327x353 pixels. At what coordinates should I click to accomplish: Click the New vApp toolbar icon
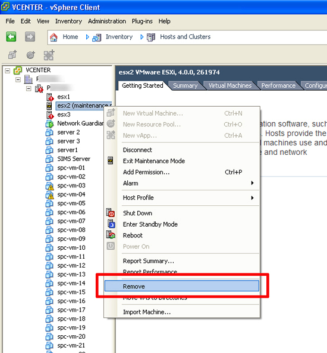point(49,55)
